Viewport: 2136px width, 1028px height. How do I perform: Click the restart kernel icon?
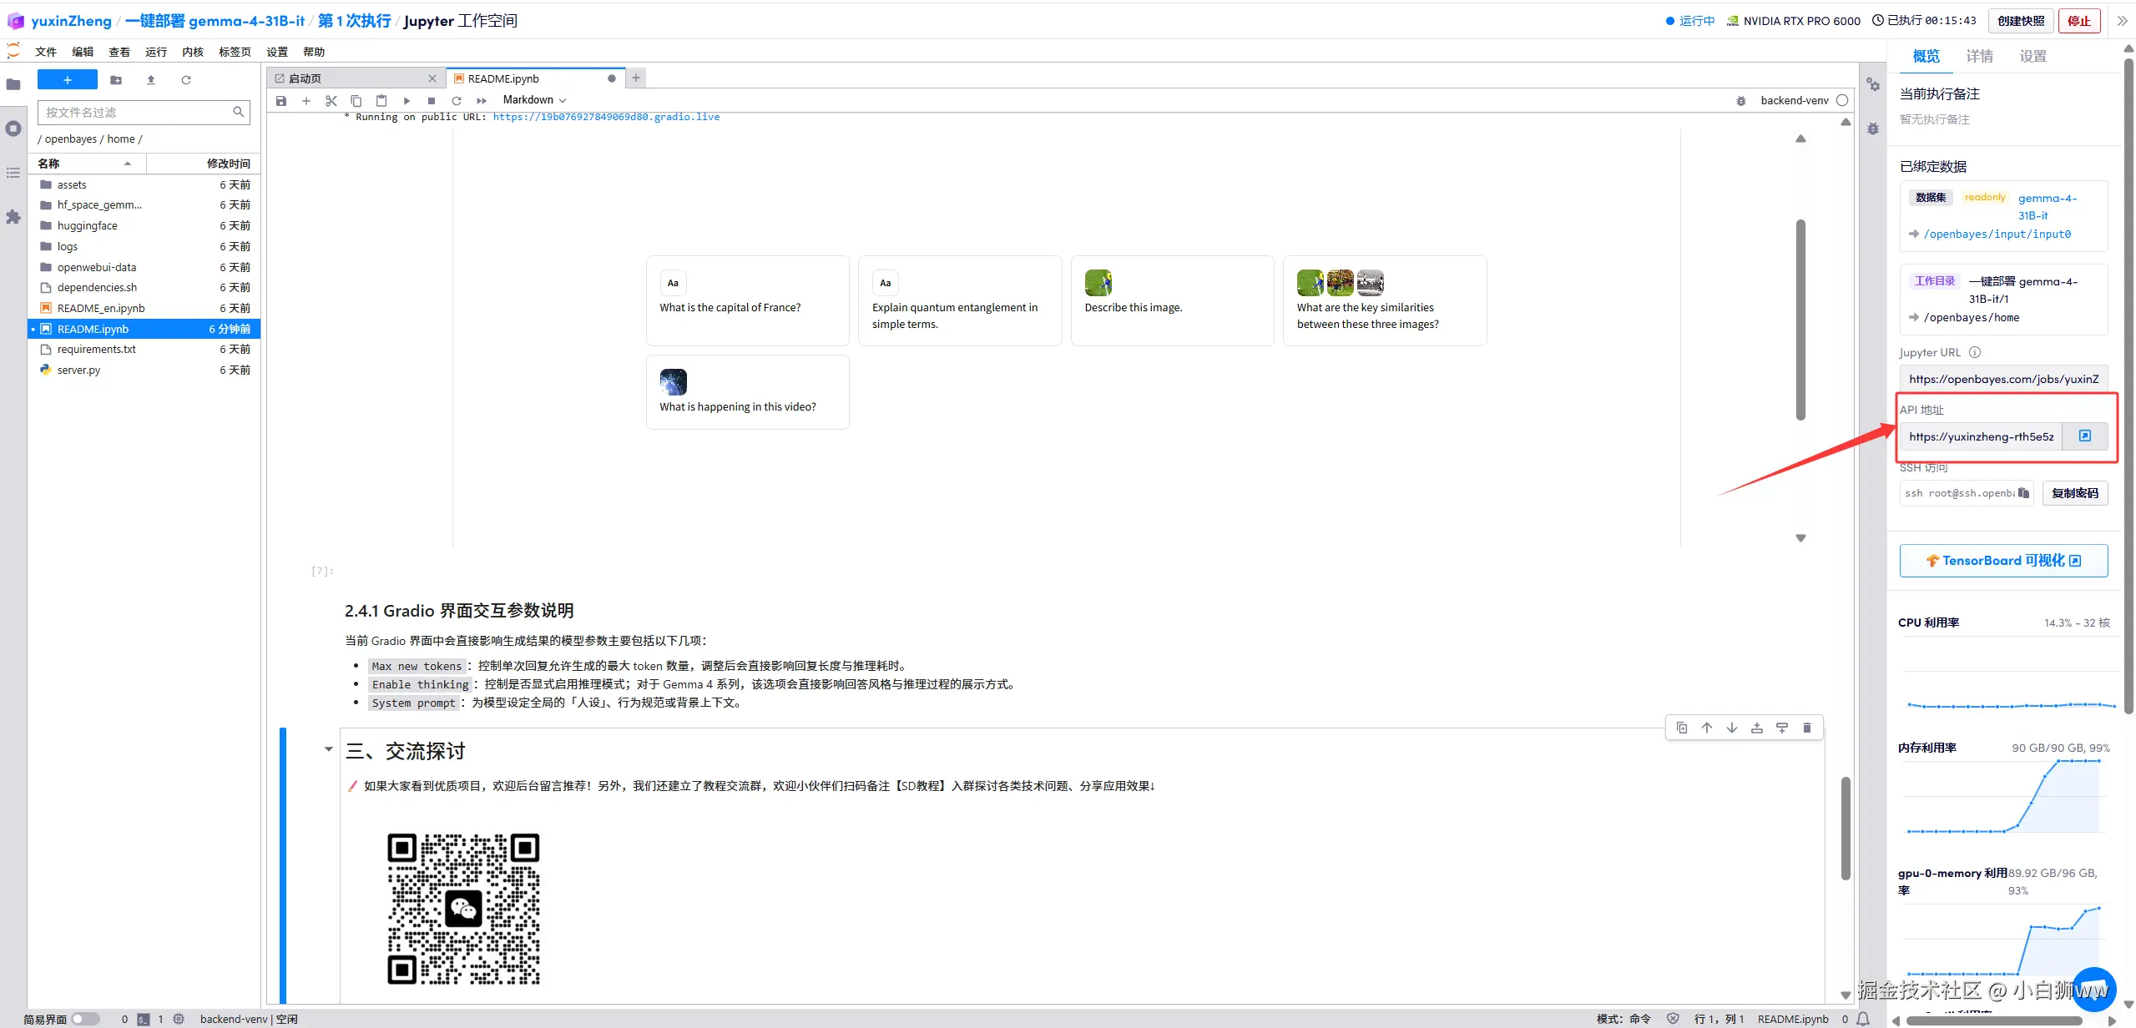[457, 101]
